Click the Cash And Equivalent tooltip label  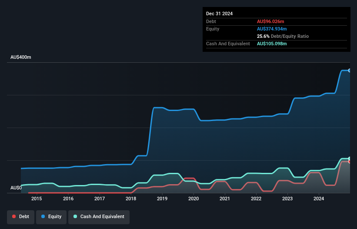[x=228, y=44]
